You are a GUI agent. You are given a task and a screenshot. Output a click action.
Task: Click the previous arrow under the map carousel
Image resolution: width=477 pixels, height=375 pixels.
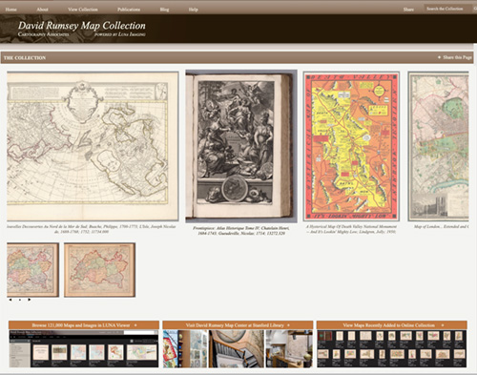pos(10,300)
